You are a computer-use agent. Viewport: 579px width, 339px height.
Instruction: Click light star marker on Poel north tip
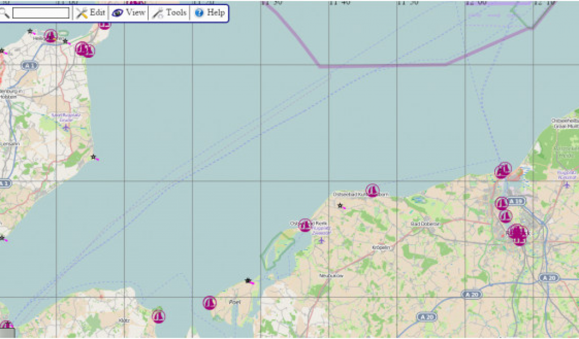click(248, 281)
